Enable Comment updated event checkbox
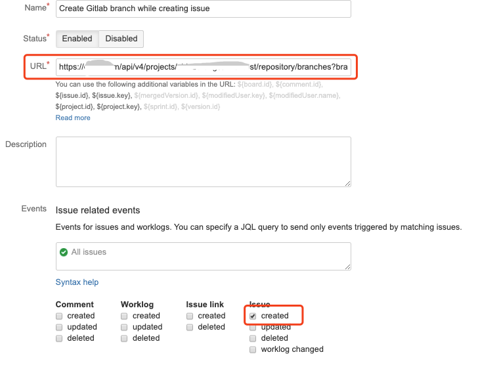478x367 pixels. [60, 327]
